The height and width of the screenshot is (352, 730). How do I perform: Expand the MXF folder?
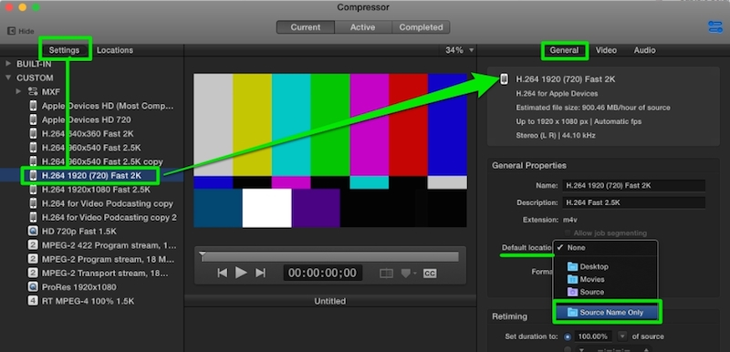[18, 91]
